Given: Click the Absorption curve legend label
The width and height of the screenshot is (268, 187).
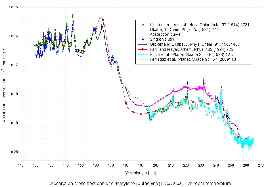Looking at the screenshot, I should pos(165,35).
